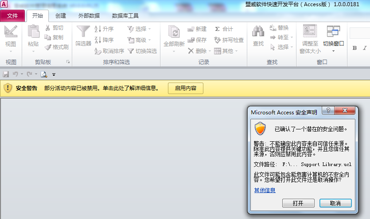Click the 删除 X icon
370x219 pixels.
point(191,51)
